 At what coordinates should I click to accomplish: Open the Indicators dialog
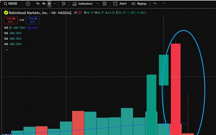point(83,4)
